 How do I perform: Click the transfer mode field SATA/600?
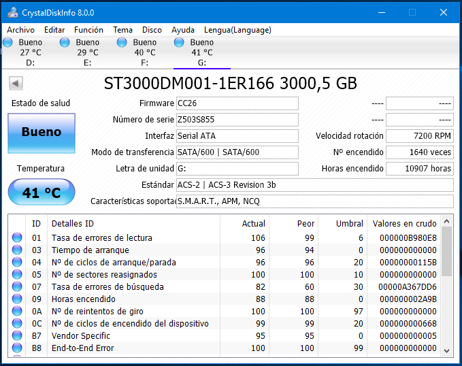click(237, 152)
